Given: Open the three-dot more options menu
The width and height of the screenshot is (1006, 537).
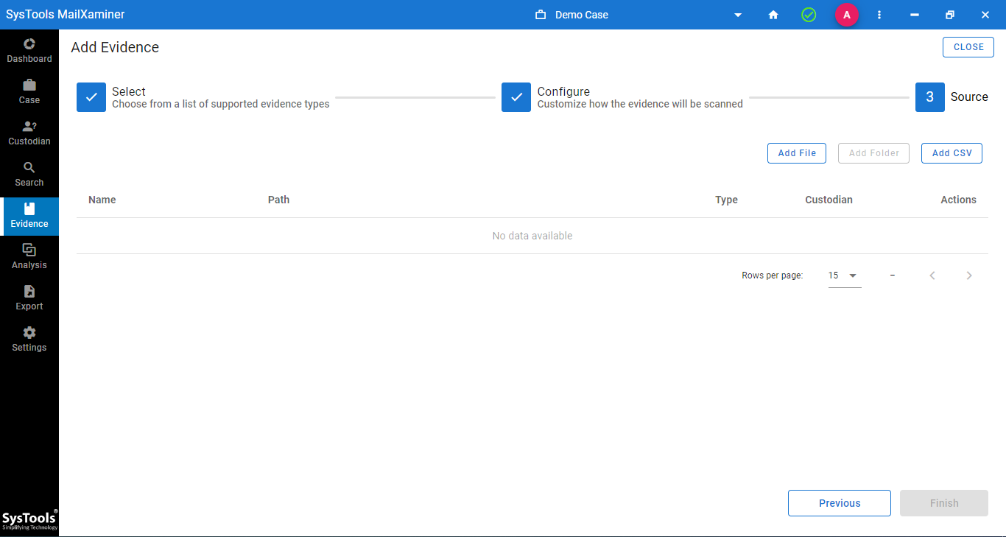Looking at the screenshot, I should pos(879,15).
